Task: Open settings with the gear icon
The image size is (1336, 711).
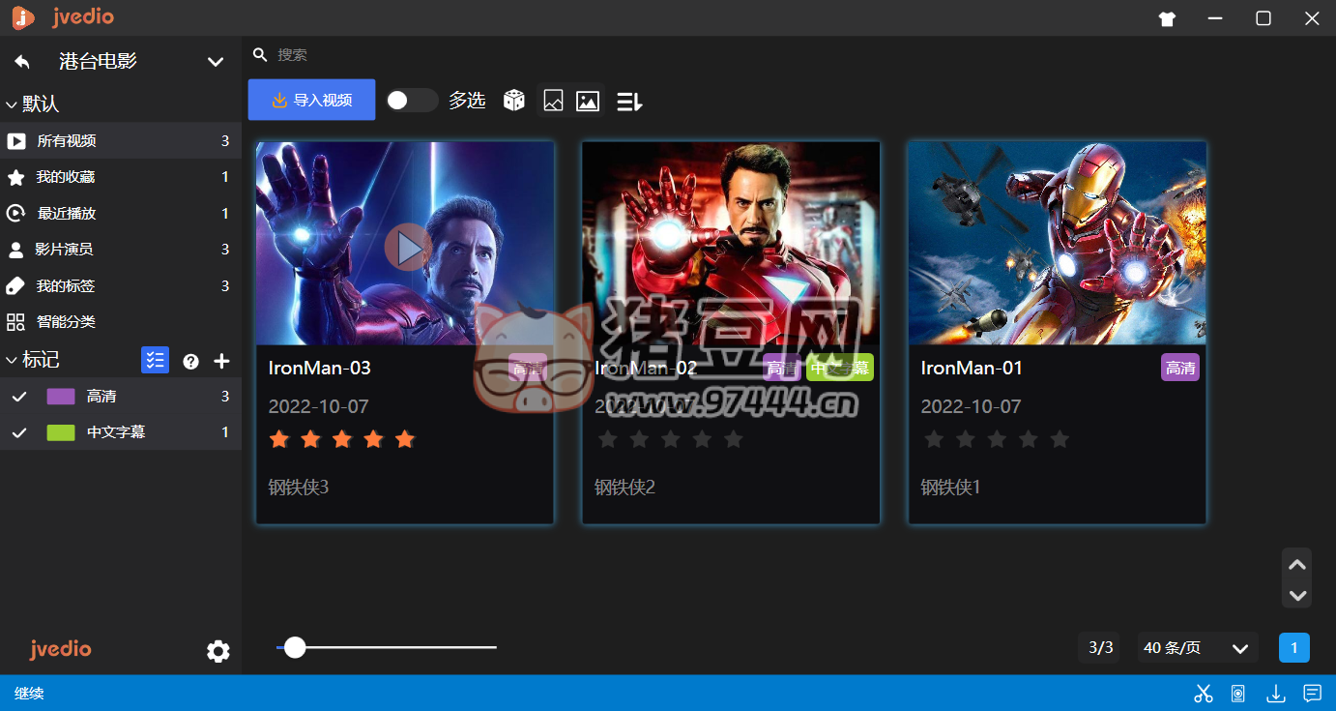Action: pos(218,651)
